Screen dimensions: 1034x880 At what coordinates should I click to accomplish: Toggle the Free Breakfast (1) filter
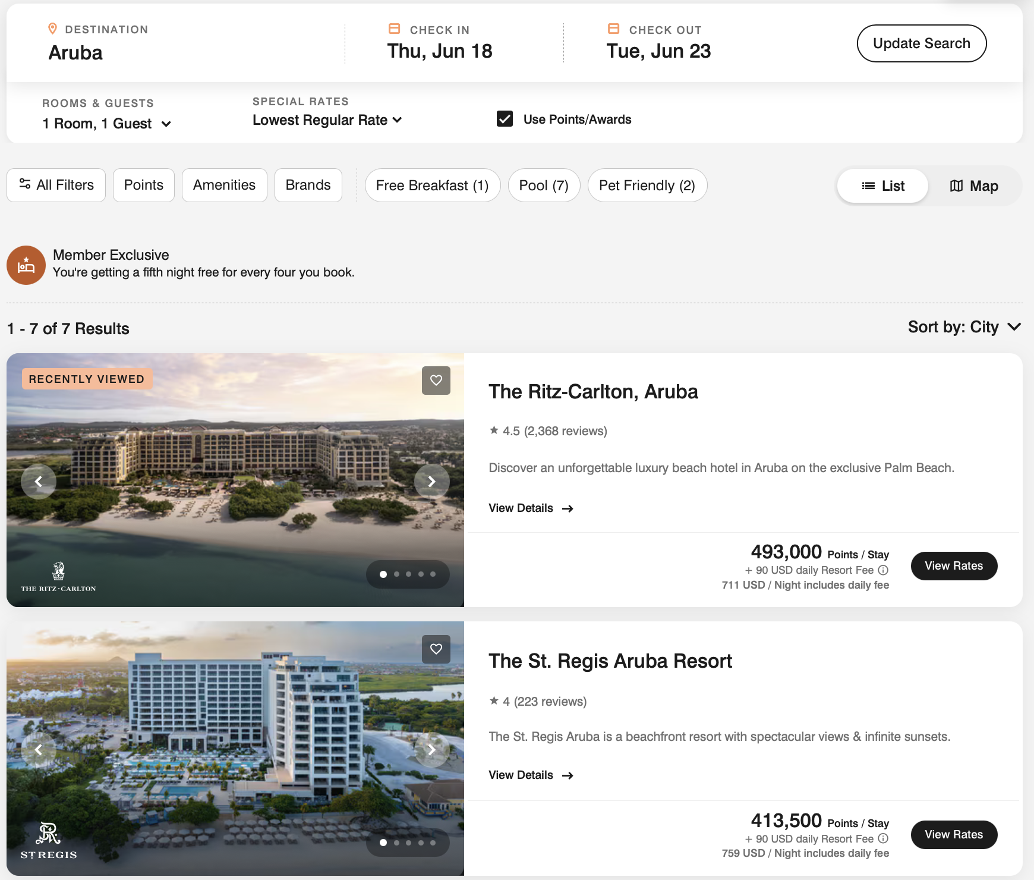[x=433, y=186]
